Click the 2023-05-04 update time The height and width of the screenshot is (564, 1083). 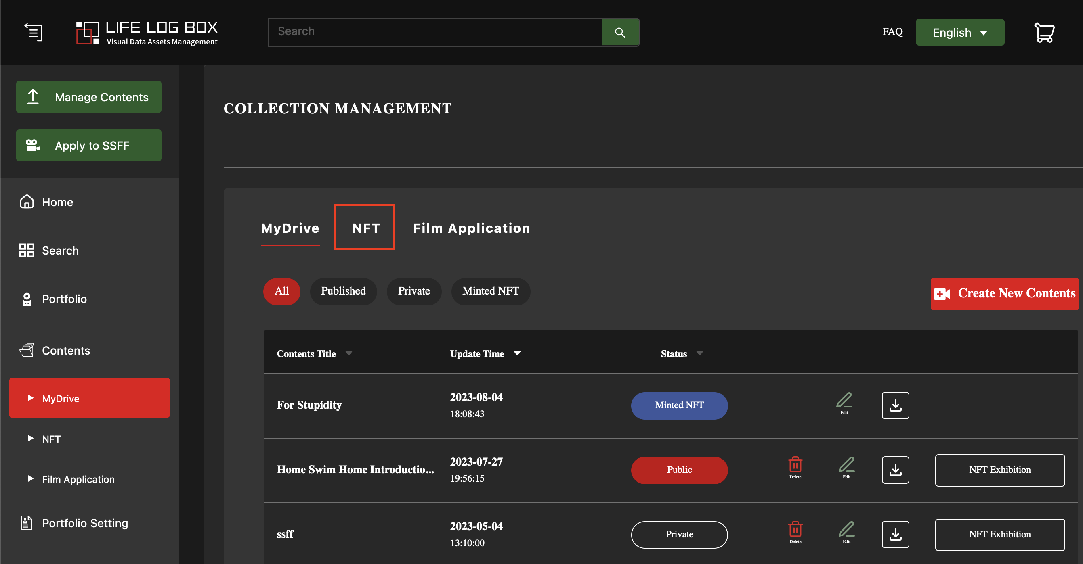[x=476, y=534]
